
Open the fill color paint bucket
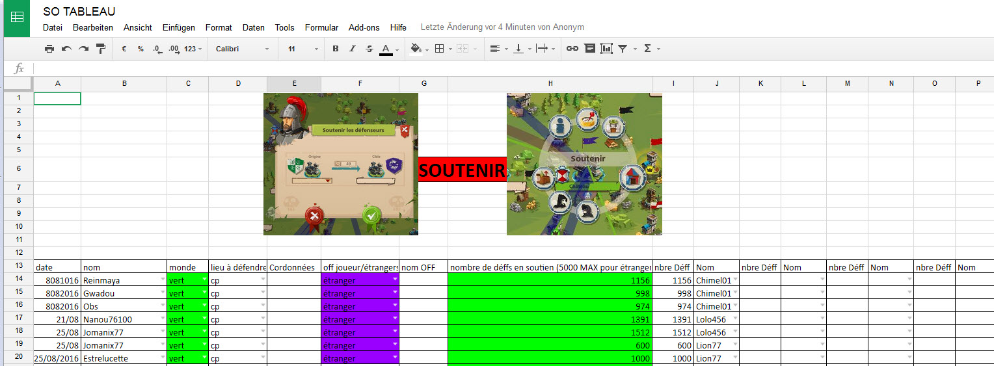416,49
